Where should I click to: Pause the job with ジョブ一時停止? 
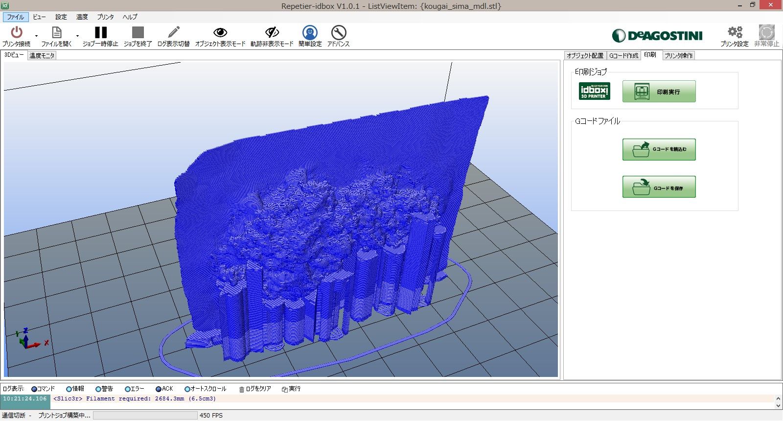tap(101, 33)
